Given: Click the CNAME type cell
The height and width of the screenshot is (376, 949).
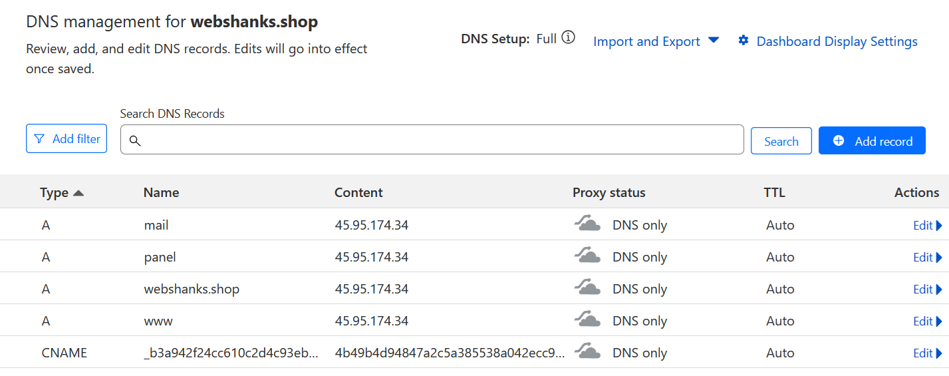Looking at the screenshot, I should pyautogui.click(x=64, y=353).
